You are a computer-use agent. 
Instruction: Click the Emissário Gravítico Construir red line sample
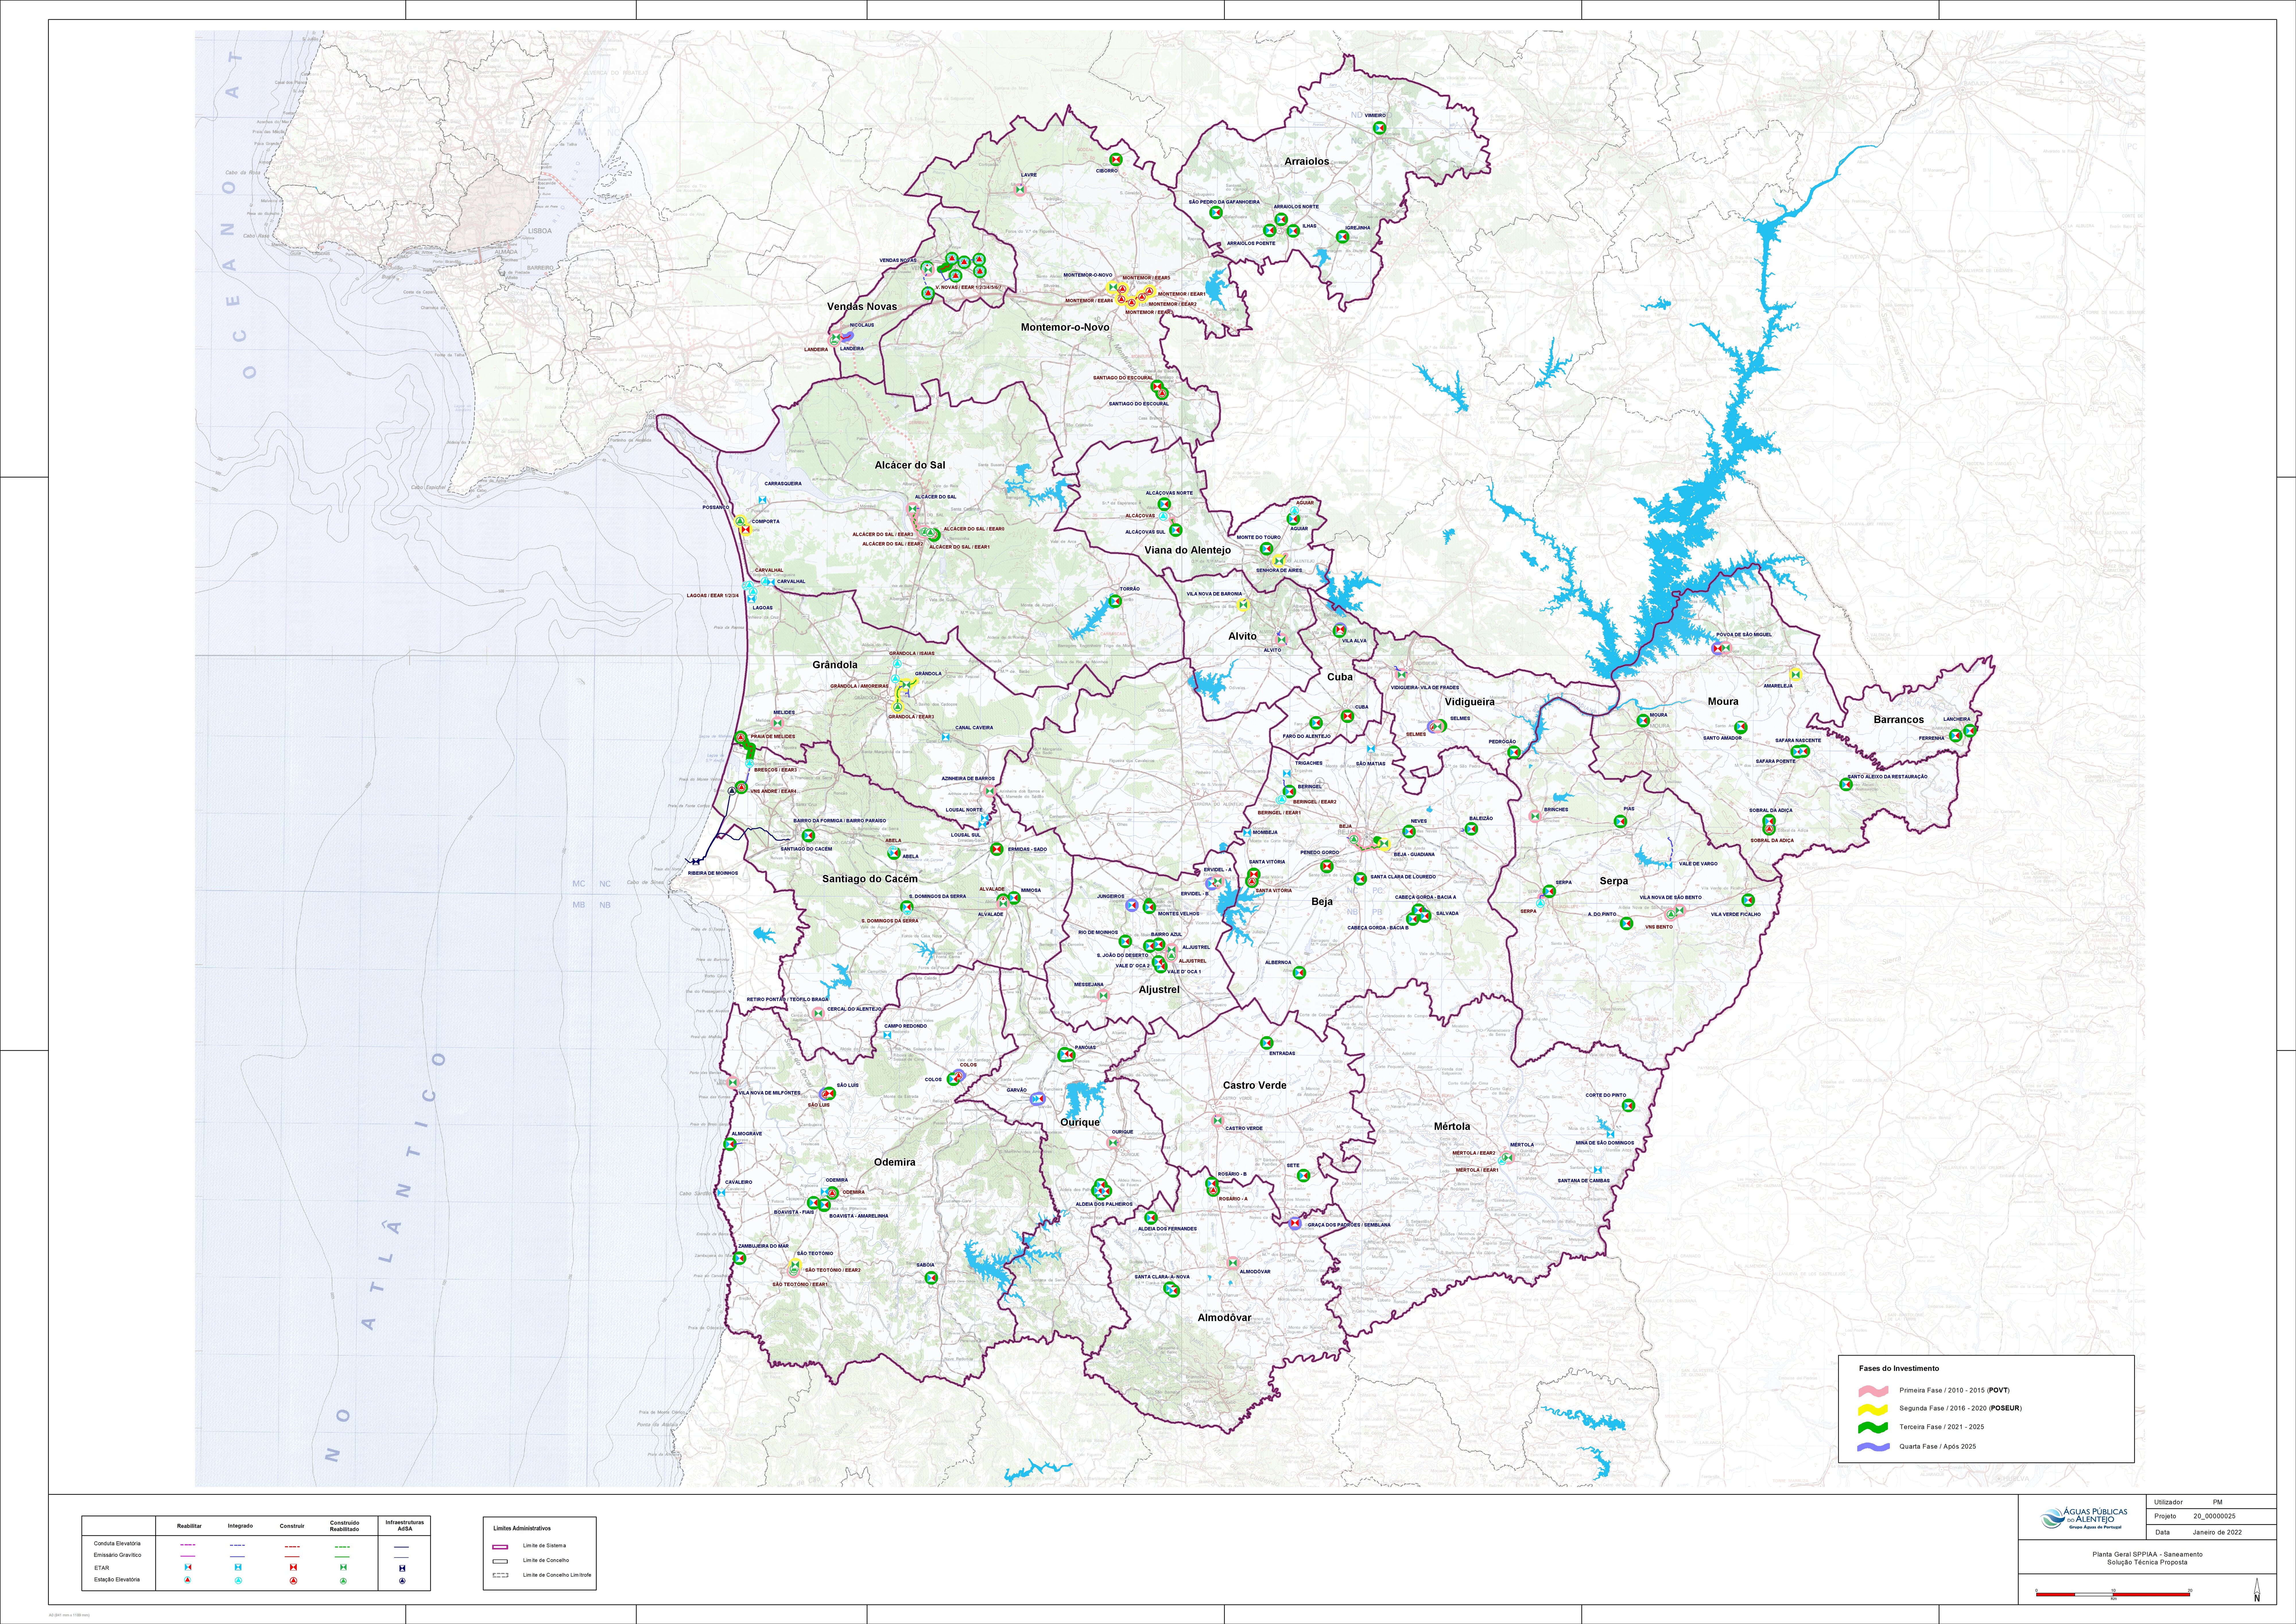292,1557
